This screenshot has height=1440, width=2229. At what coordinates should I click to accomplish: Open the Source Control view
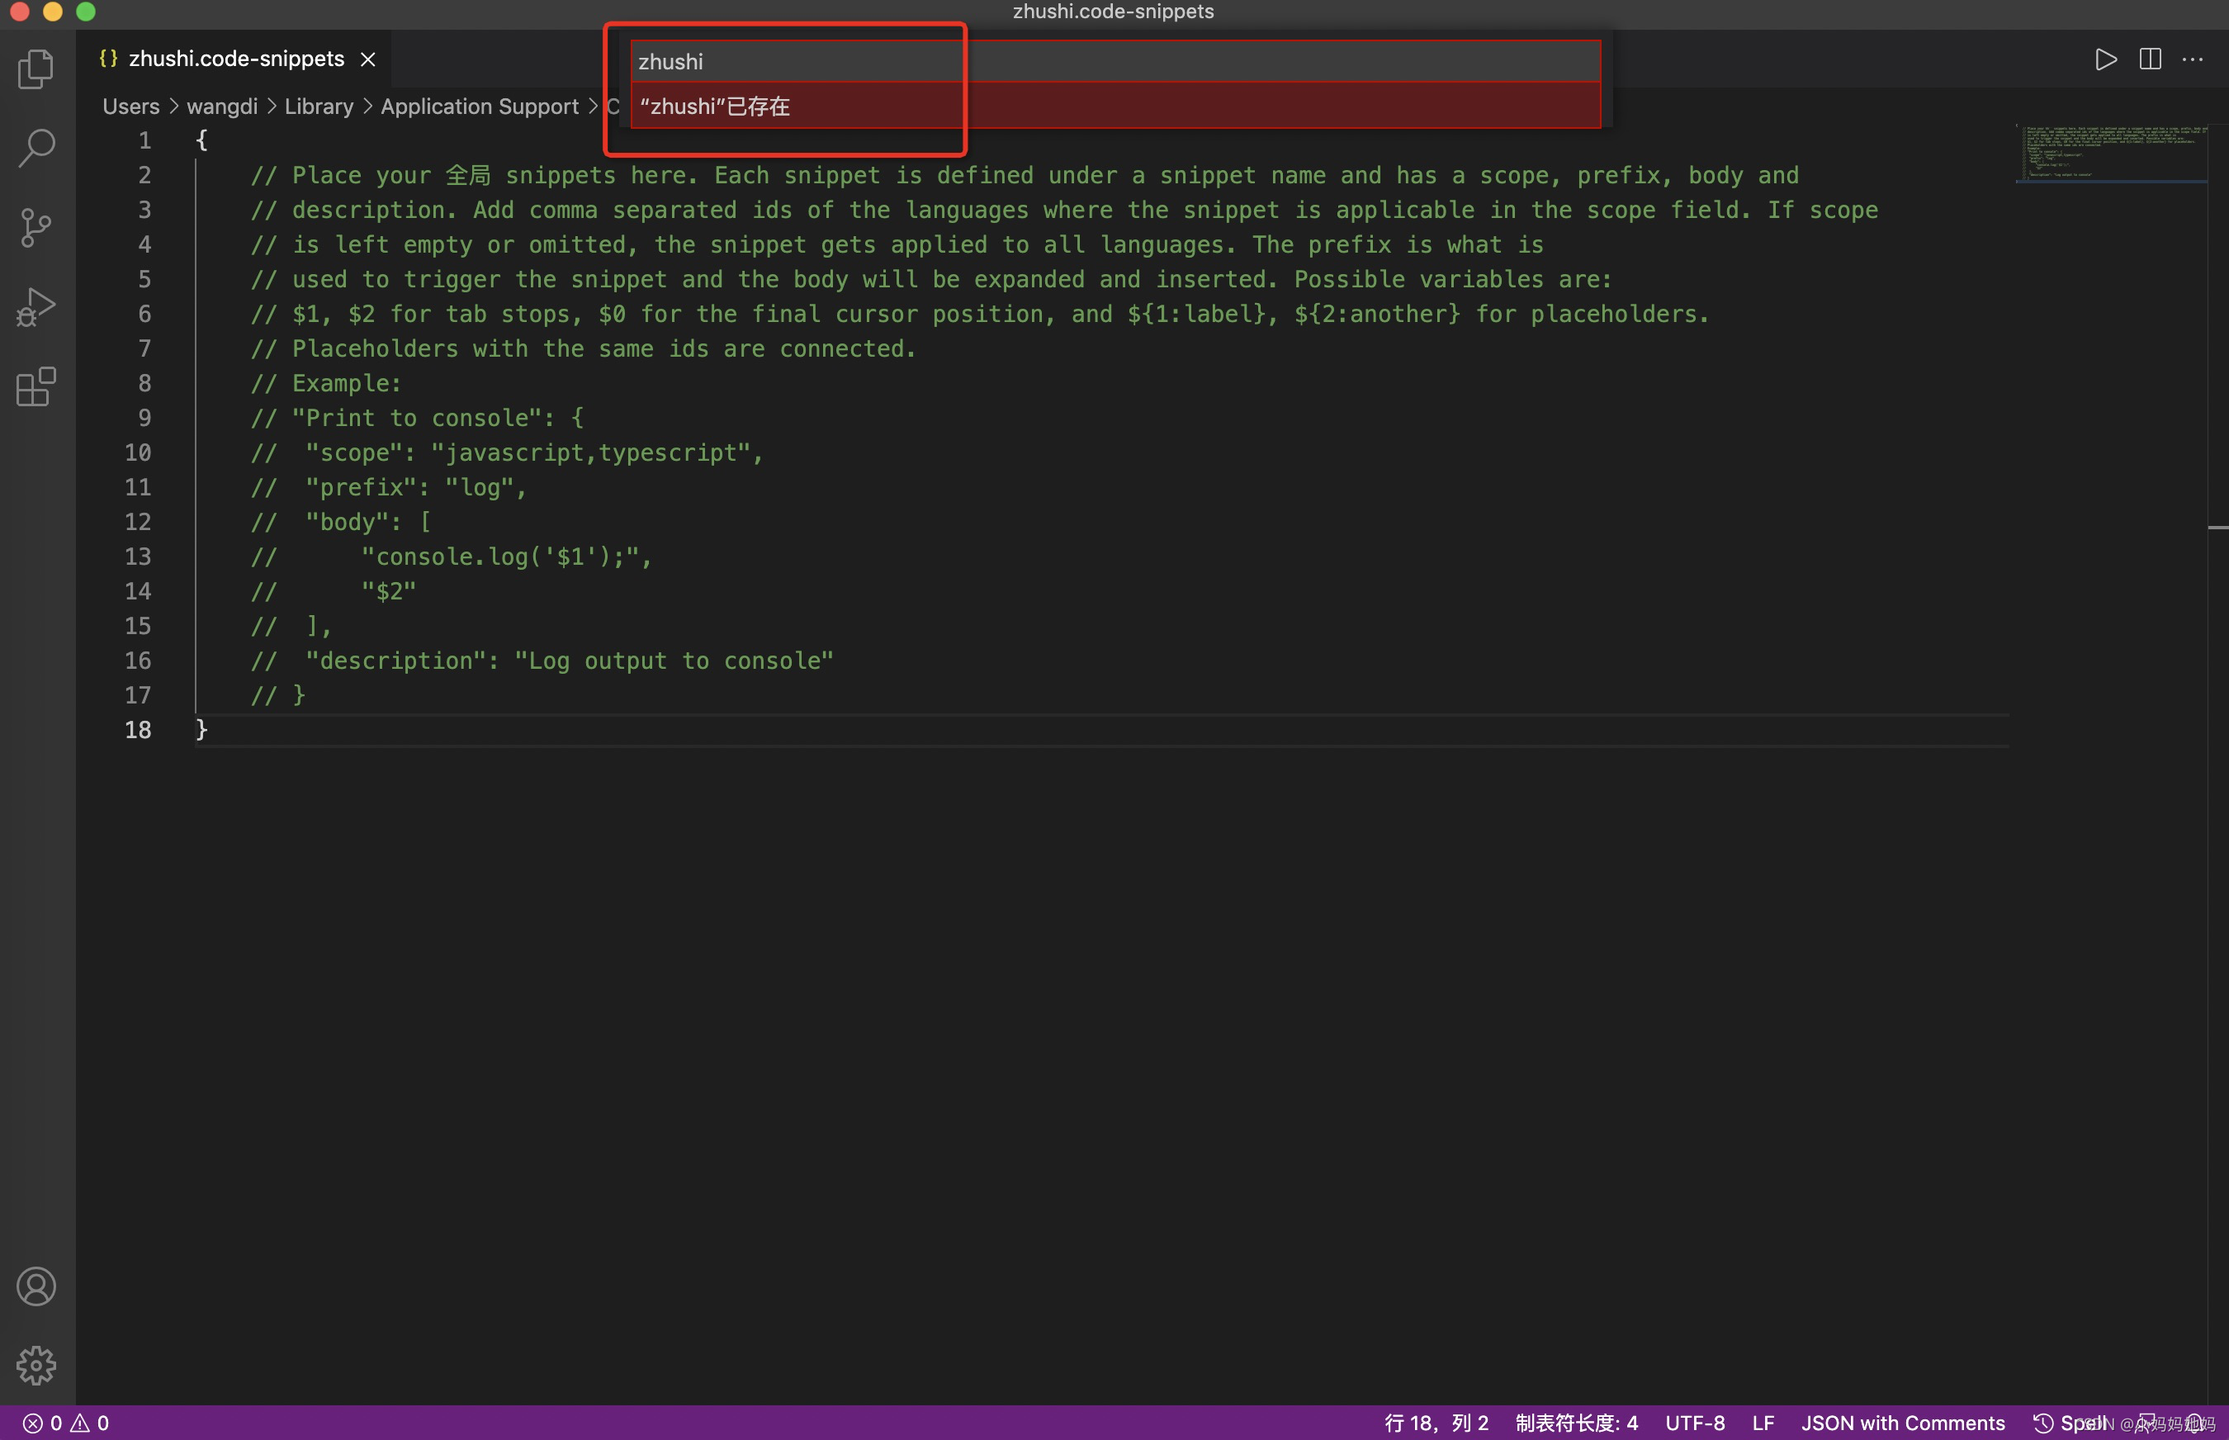click(35, 227)
